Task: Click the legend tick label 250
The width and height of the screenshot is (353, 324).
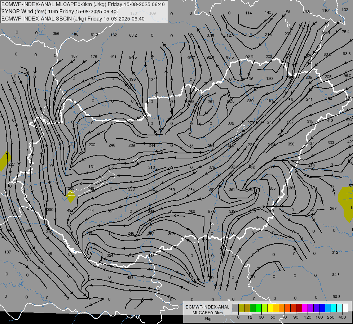Action: coord(331,317)
